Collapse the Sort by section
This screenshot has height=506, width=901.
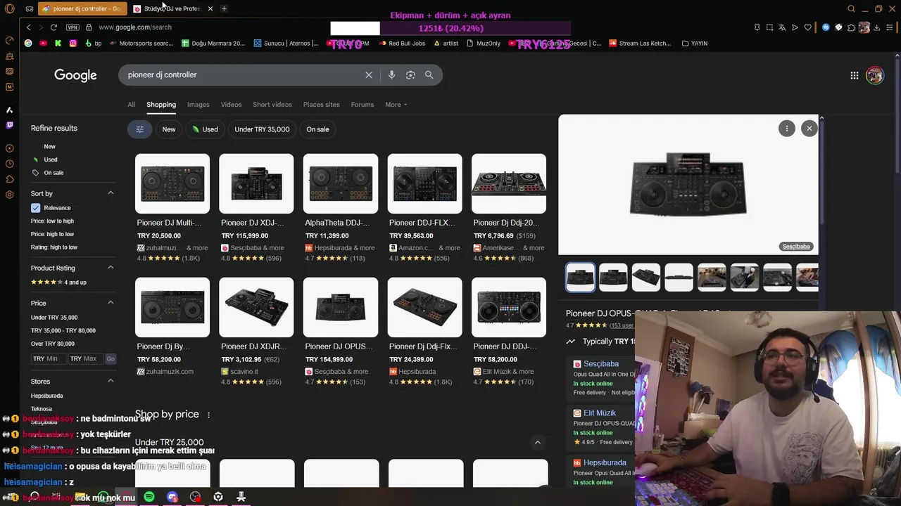111,193
